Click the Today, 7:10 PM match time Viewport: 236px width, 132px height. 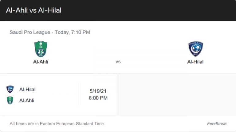[x=73, y=32]
